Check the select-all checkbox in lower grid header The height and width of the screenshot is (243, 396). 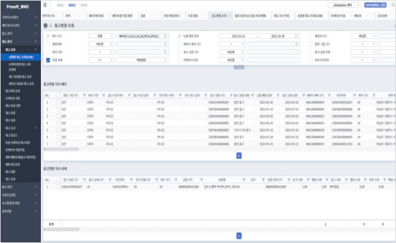coord(58,180)
